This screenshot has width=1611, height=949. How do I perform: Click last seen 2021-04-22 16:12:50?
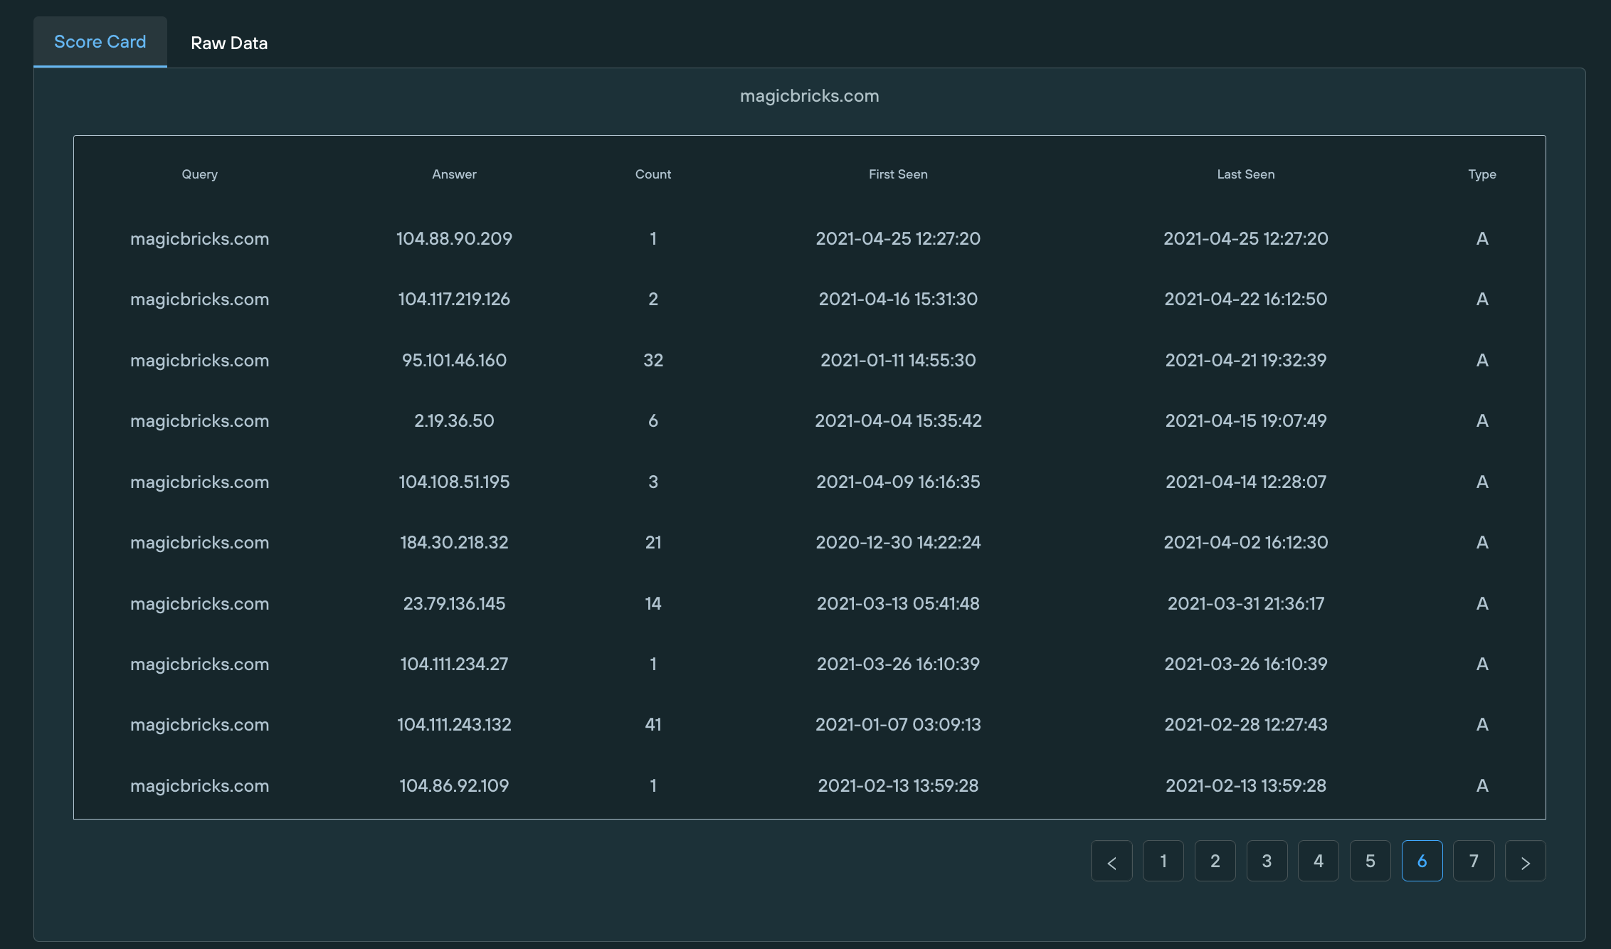click(1246, 299)
